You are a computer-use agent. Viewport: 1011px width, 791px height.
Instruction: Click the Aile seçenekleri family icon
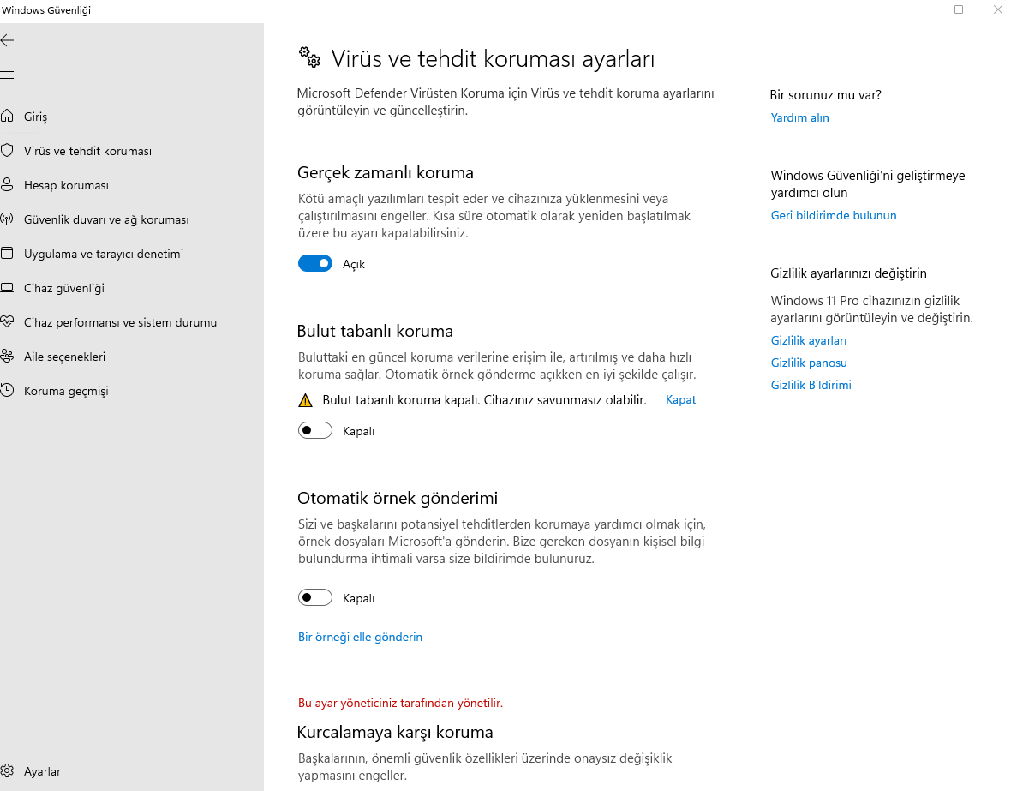(x=8, y=357)
